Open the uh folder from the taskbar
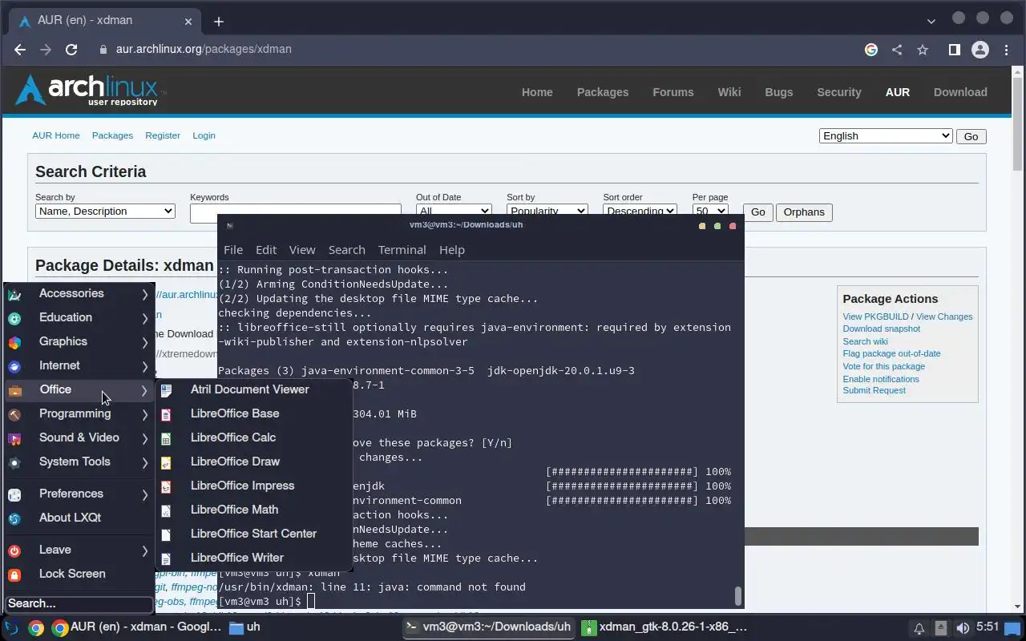 click(x=244, y=627)
